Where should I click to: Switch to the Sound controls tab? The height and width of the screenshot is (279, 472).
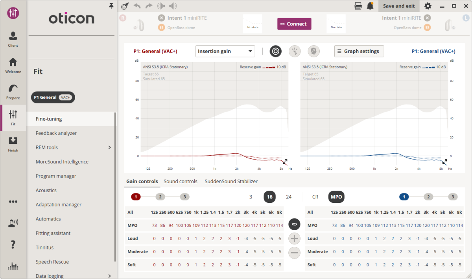click(181, 181)
